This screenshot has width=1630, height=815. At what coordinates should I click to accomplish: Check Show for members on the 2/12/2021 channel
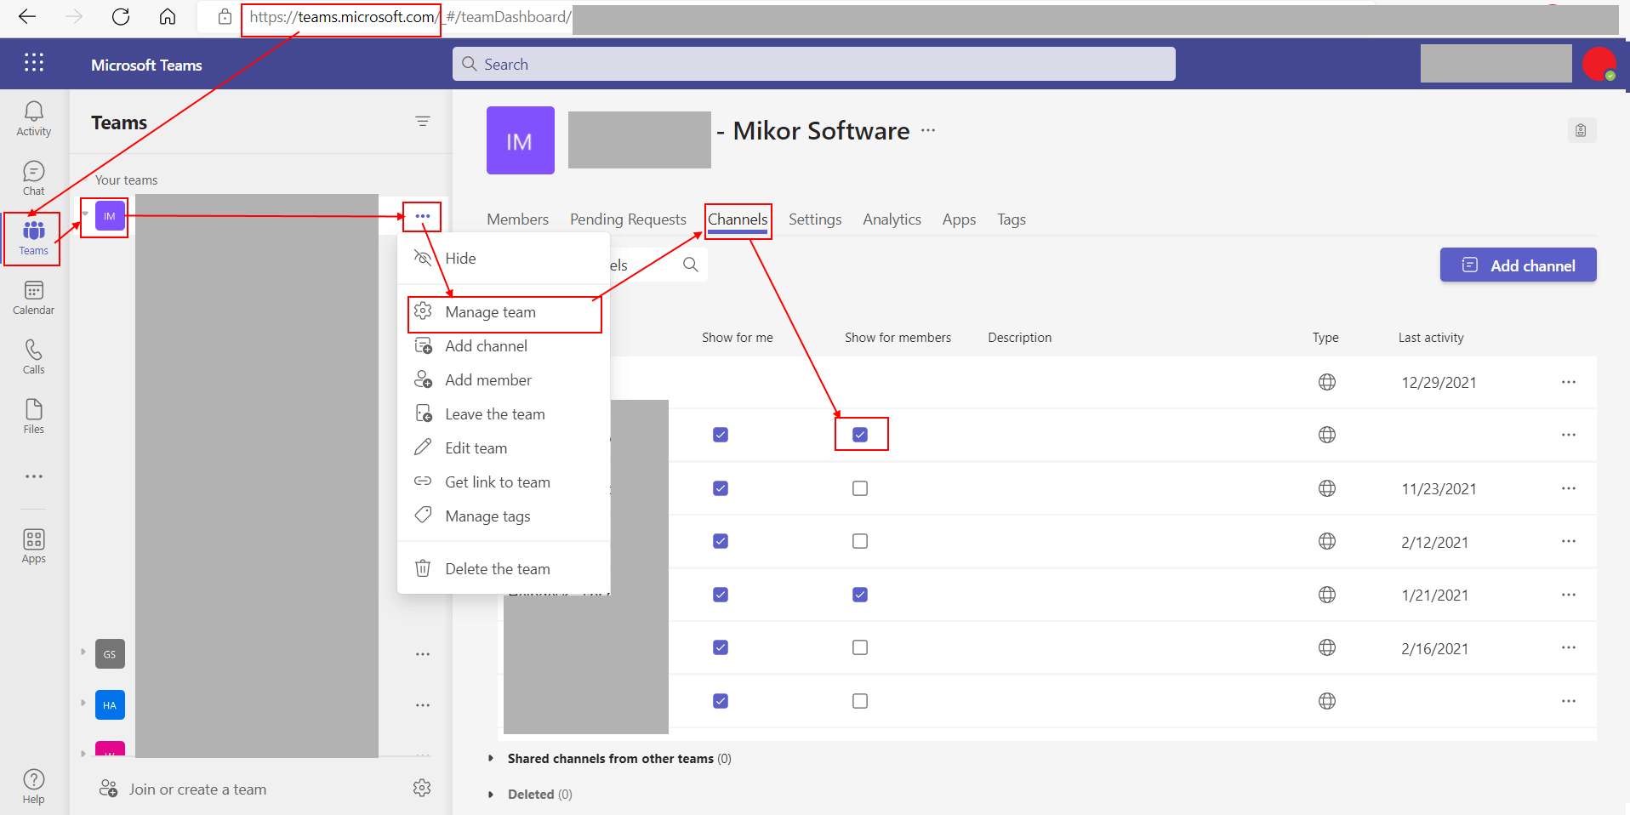coord(860,541)
